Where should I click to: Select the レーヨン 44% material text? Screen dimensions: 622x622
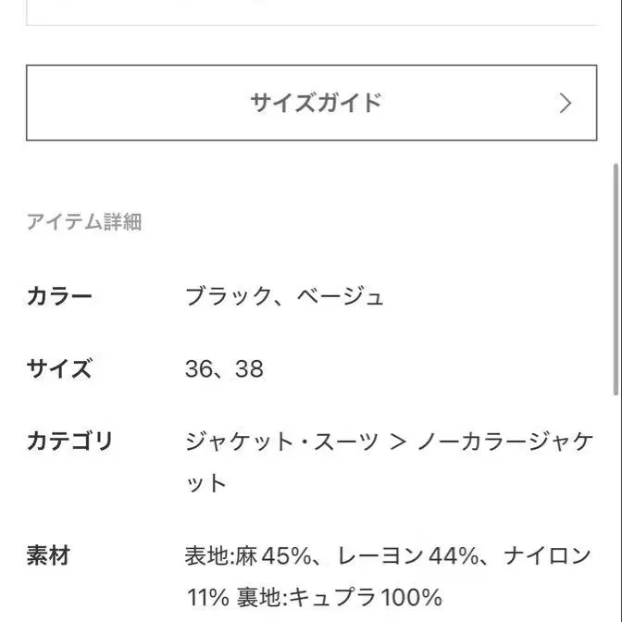[407, 556]
